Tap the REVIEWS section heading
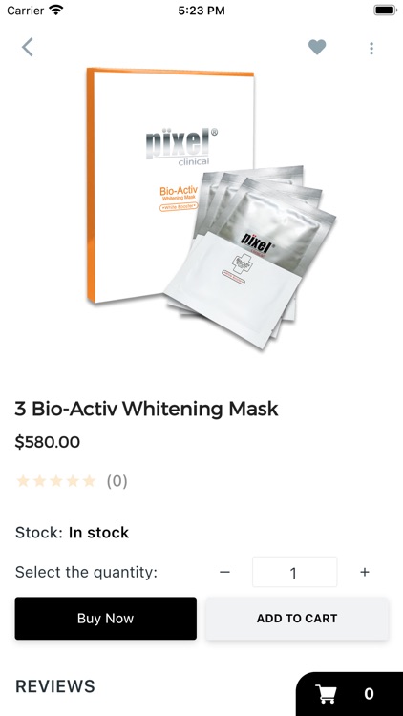The height and width of the screenshot is (716, 403). (x=55, y=686)
